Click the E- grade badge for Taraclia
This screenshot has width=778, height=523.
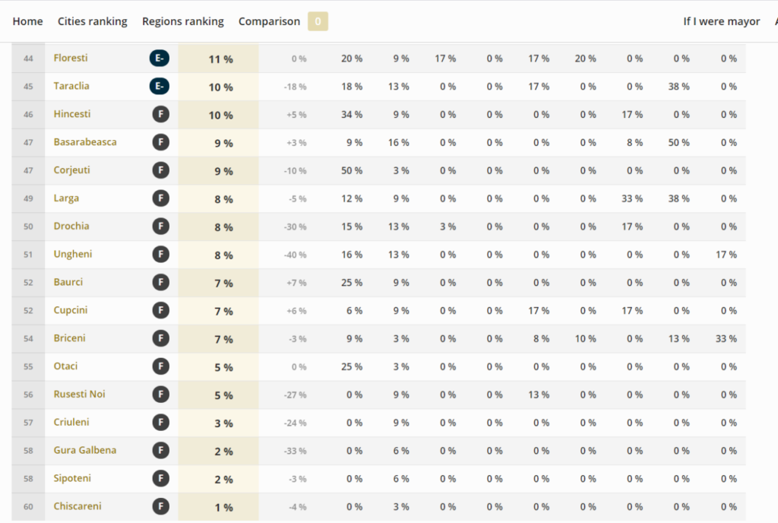[x=160, y=87]
